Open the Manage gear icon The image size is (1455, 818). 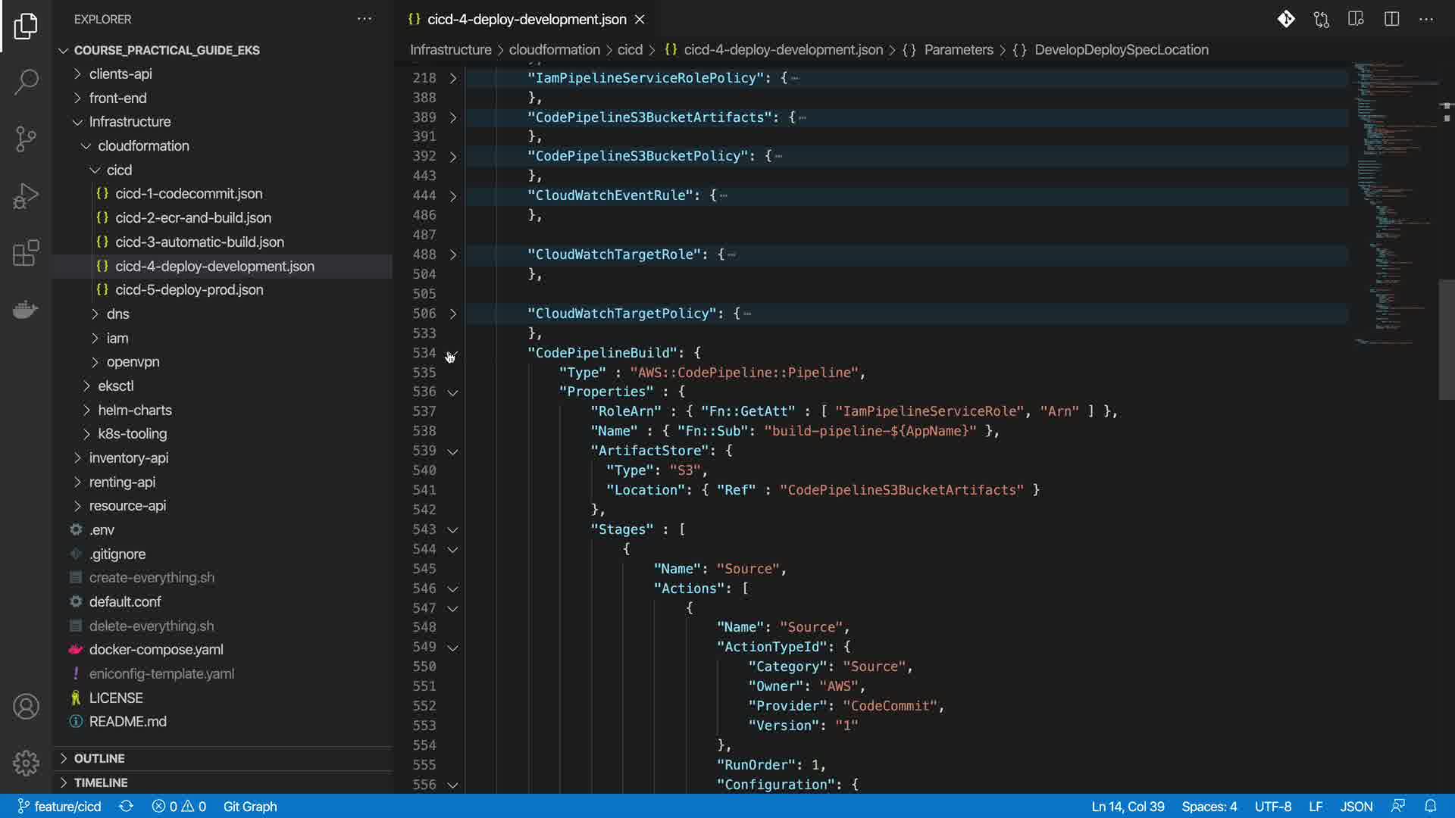pyautogui.click(x=26, y=763)
